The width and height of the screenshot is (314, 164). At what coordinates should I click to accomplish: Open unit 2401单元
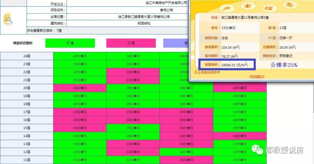pyautogui.click(x=80, y=56)
